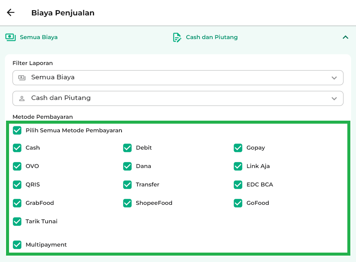This screenshot has width=356, height=262.
Task: Click the Cash dan Piutang document icon
Action: click(x=176, y=37)
